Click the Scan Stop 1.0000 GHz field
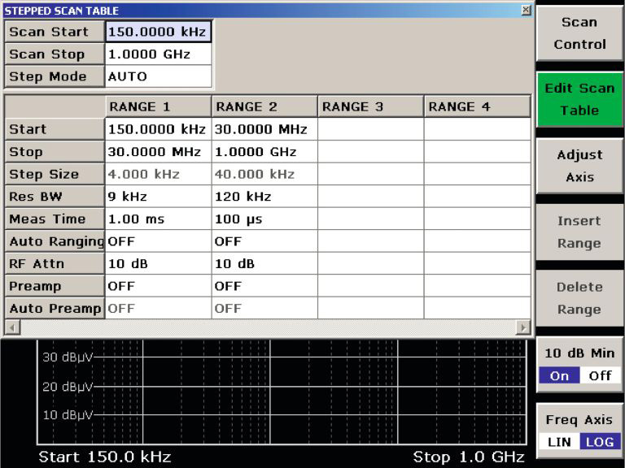The image size is (625, 468). (x=158, y=54)
